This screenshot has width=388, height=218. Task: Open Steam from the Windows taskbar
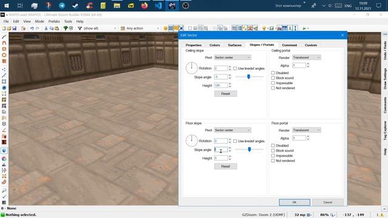coord(75,5)
